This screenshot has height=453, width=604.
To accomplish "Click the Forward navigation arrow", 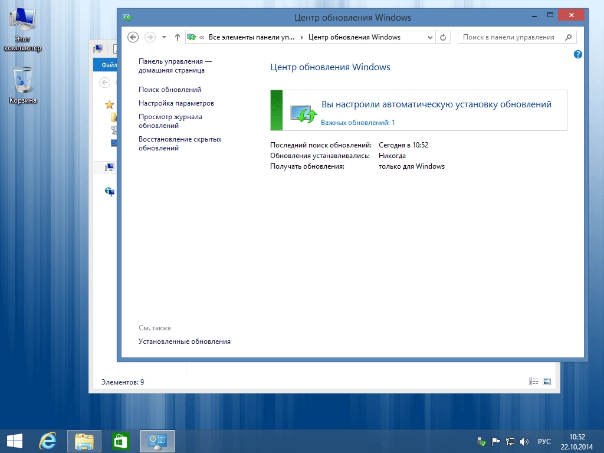I will click(150, 37).
